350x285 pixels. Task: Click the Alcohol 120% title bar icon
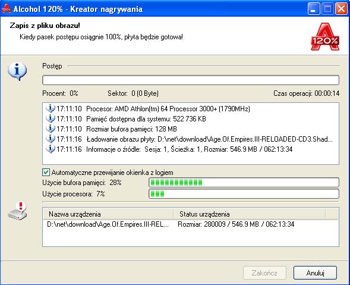(7, 9)
